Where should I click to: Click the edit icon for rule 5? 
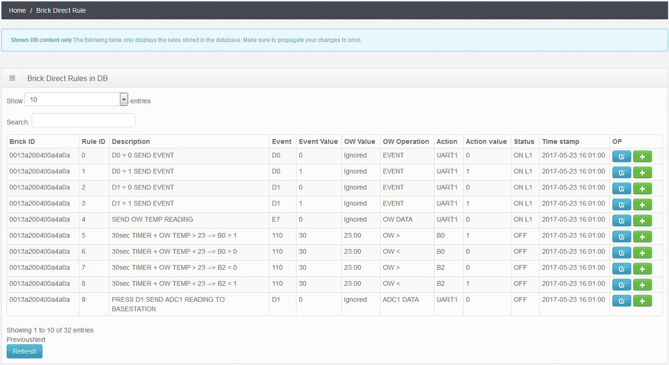pos(621,237)
